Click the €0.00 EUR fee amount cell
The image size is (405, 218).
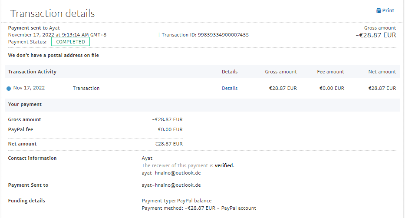[332, 88]
